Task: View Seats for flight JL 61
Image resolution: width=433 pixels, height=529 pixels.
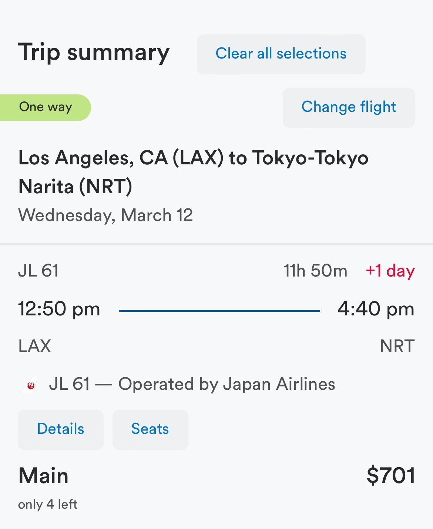Action: point(150,429)
